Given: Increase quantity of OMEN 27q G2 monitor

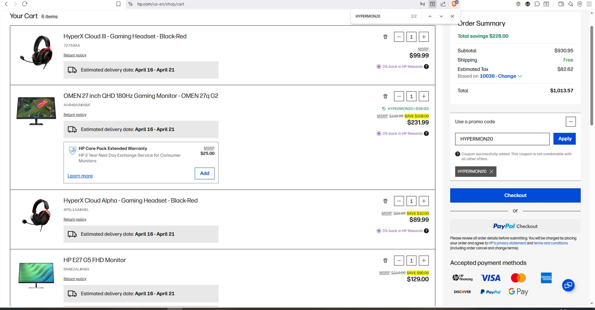Looking at the screenshot, I should pyautogui.click(x=424, y=96).
